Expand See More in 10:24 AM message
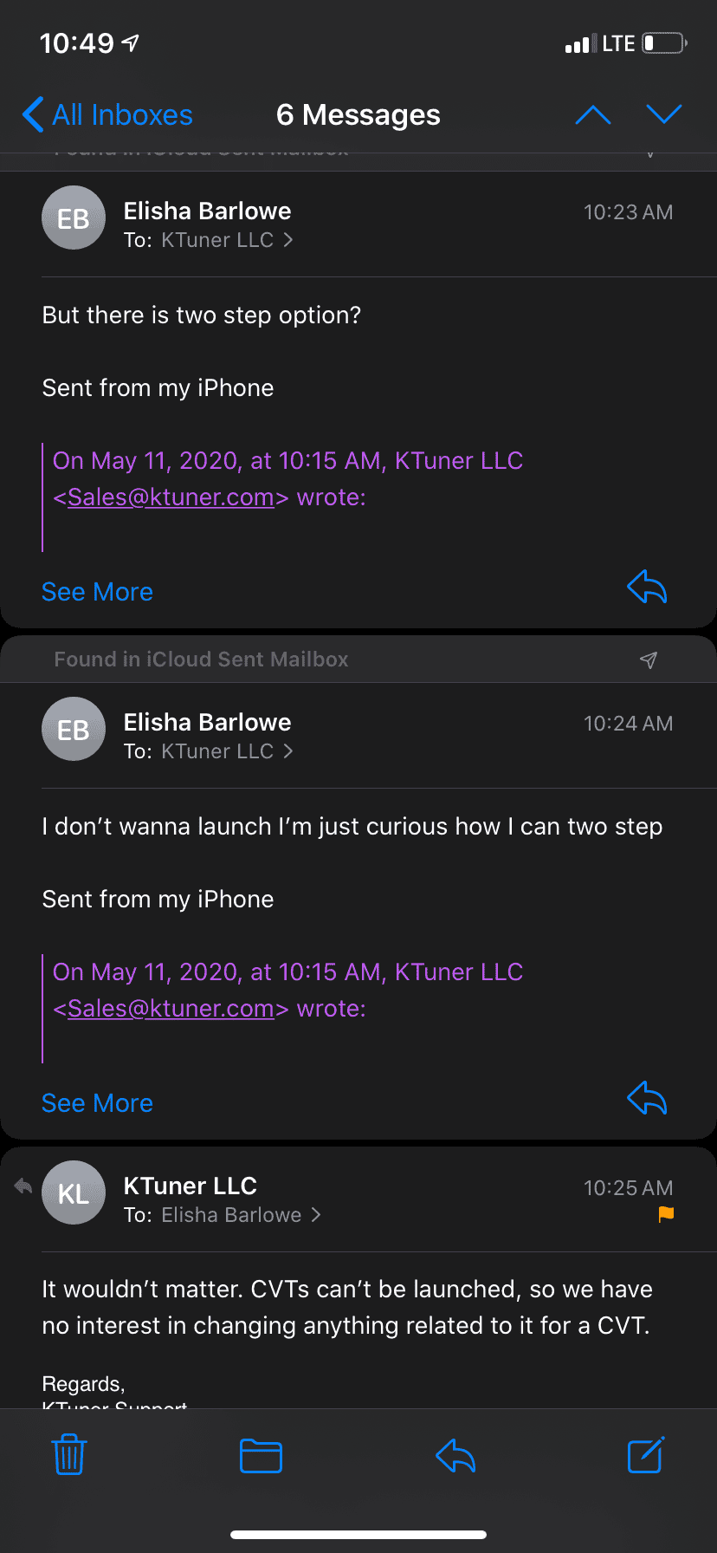717x1553 pixels. [97, 1103]
